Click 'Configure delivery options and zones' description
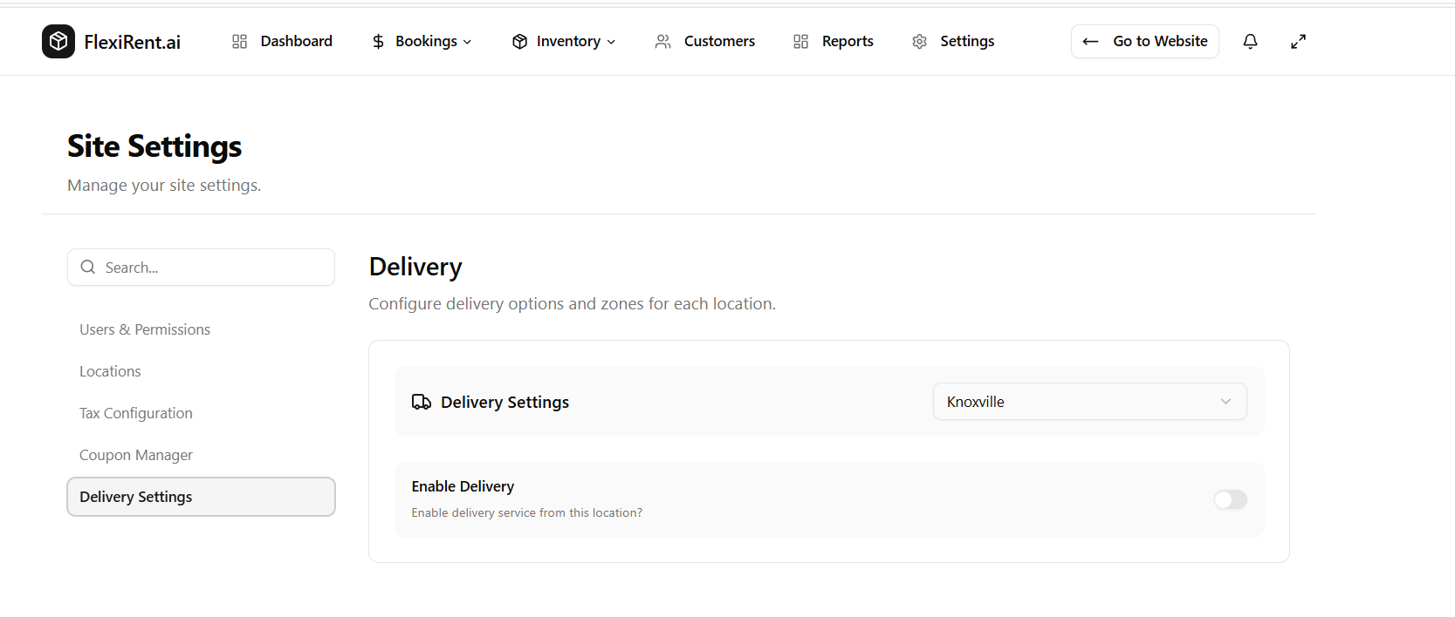The width and height of the screenshot is (1455, 617). pos(572,303)
